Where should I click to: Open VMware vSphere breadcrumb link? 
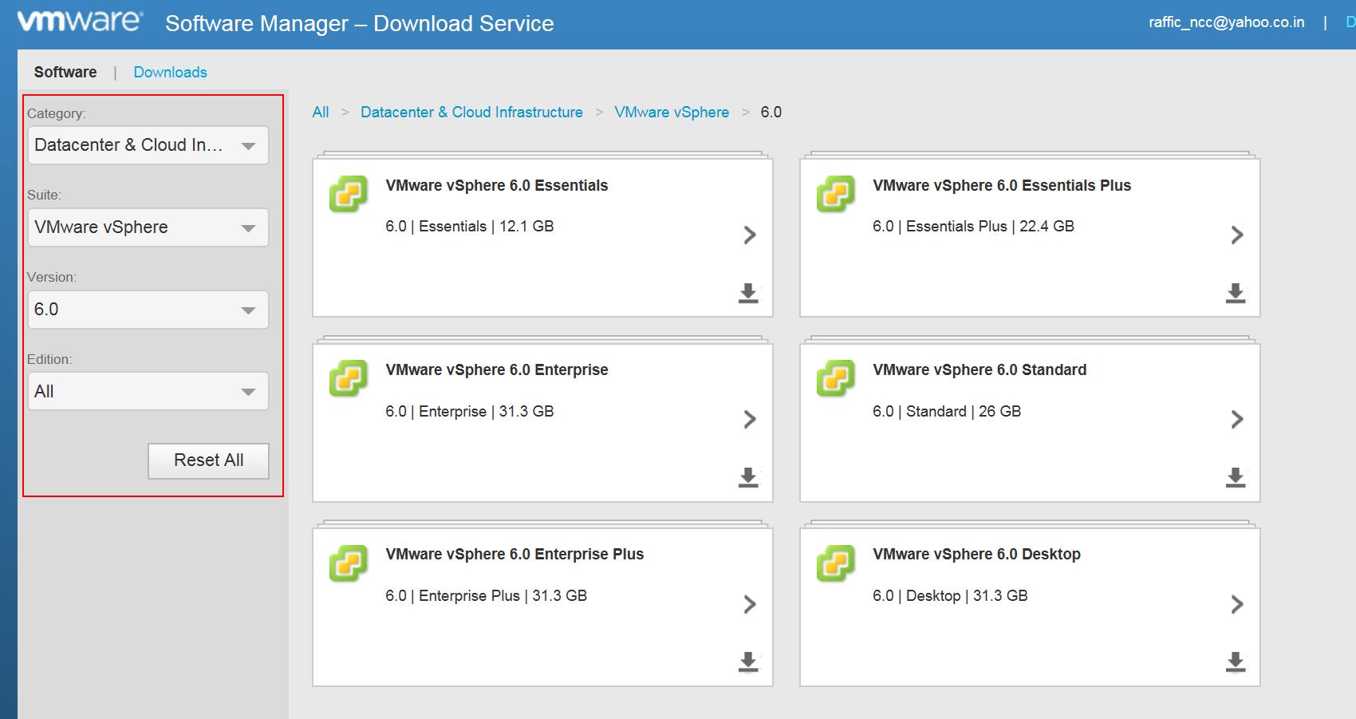point(672,112)
